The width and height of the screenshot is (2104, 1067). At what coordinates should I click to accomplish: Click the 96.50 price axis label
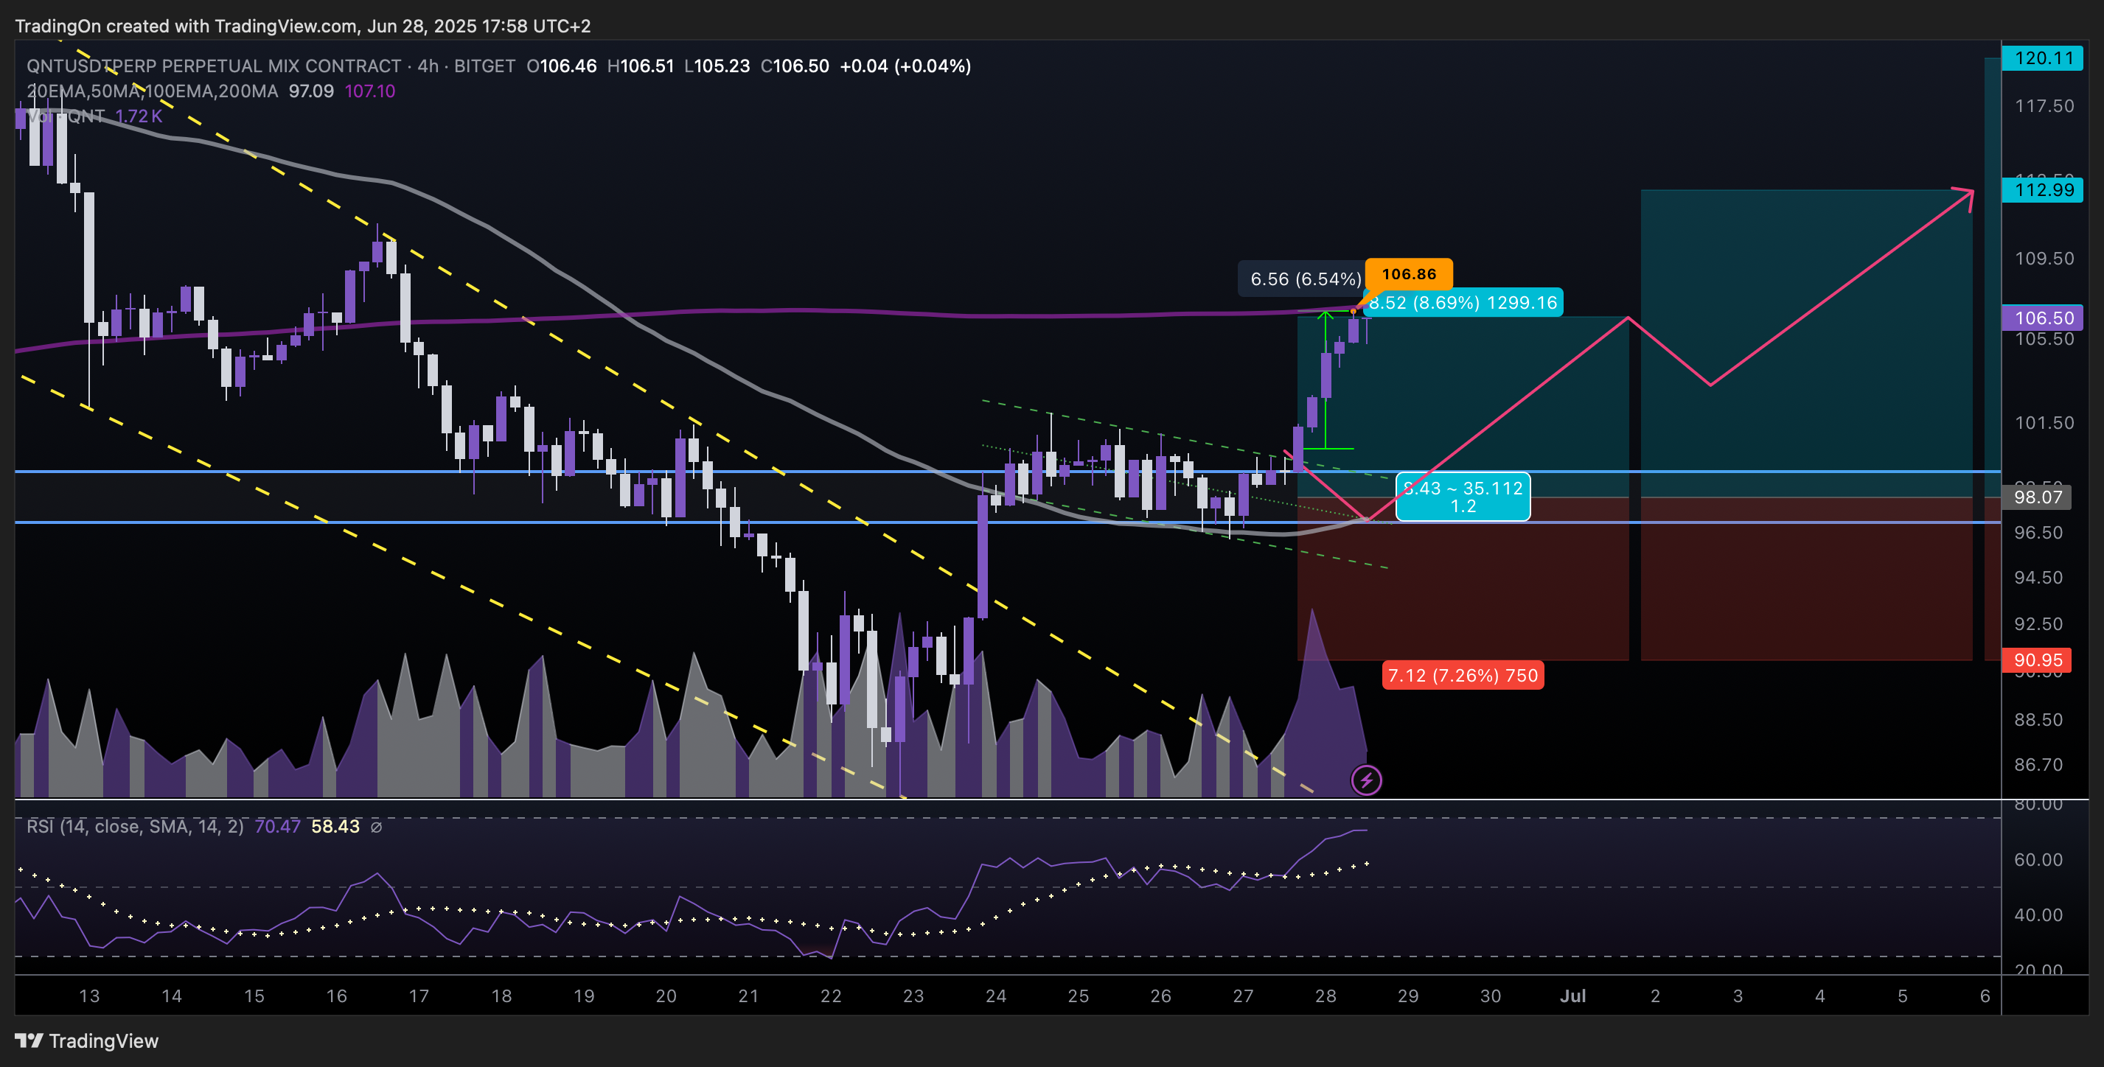coord(2038,532)
